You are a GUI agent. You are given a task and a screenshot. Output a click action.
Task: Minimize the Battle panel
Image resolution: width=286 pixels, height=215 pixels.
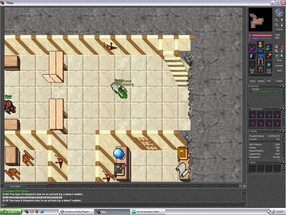click(x=280, y=86)
